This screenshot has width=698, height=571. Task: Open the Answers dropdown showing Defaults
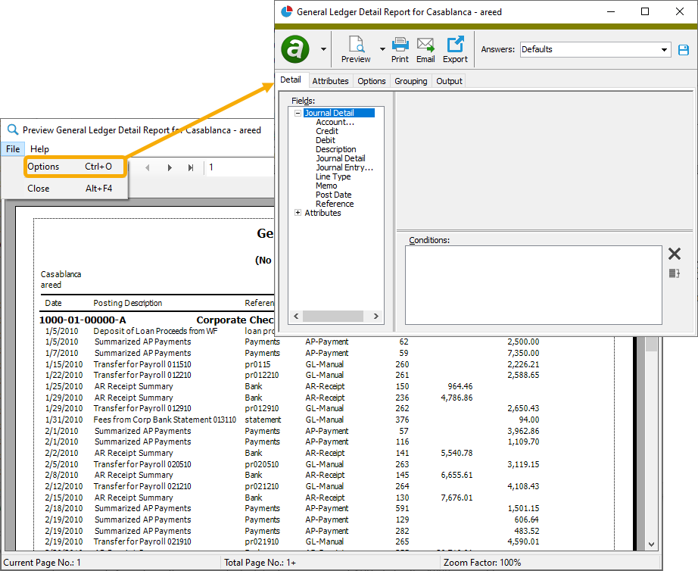point(595,49)
